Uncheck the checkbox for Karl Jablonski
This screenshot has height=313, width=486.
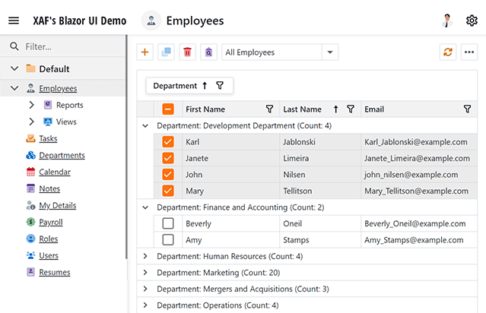168,141
